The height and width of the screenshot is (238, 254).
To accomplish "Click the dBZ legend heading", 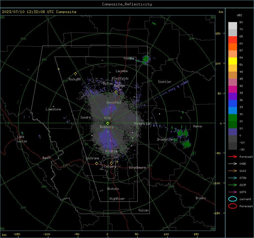I will (239, 15).
